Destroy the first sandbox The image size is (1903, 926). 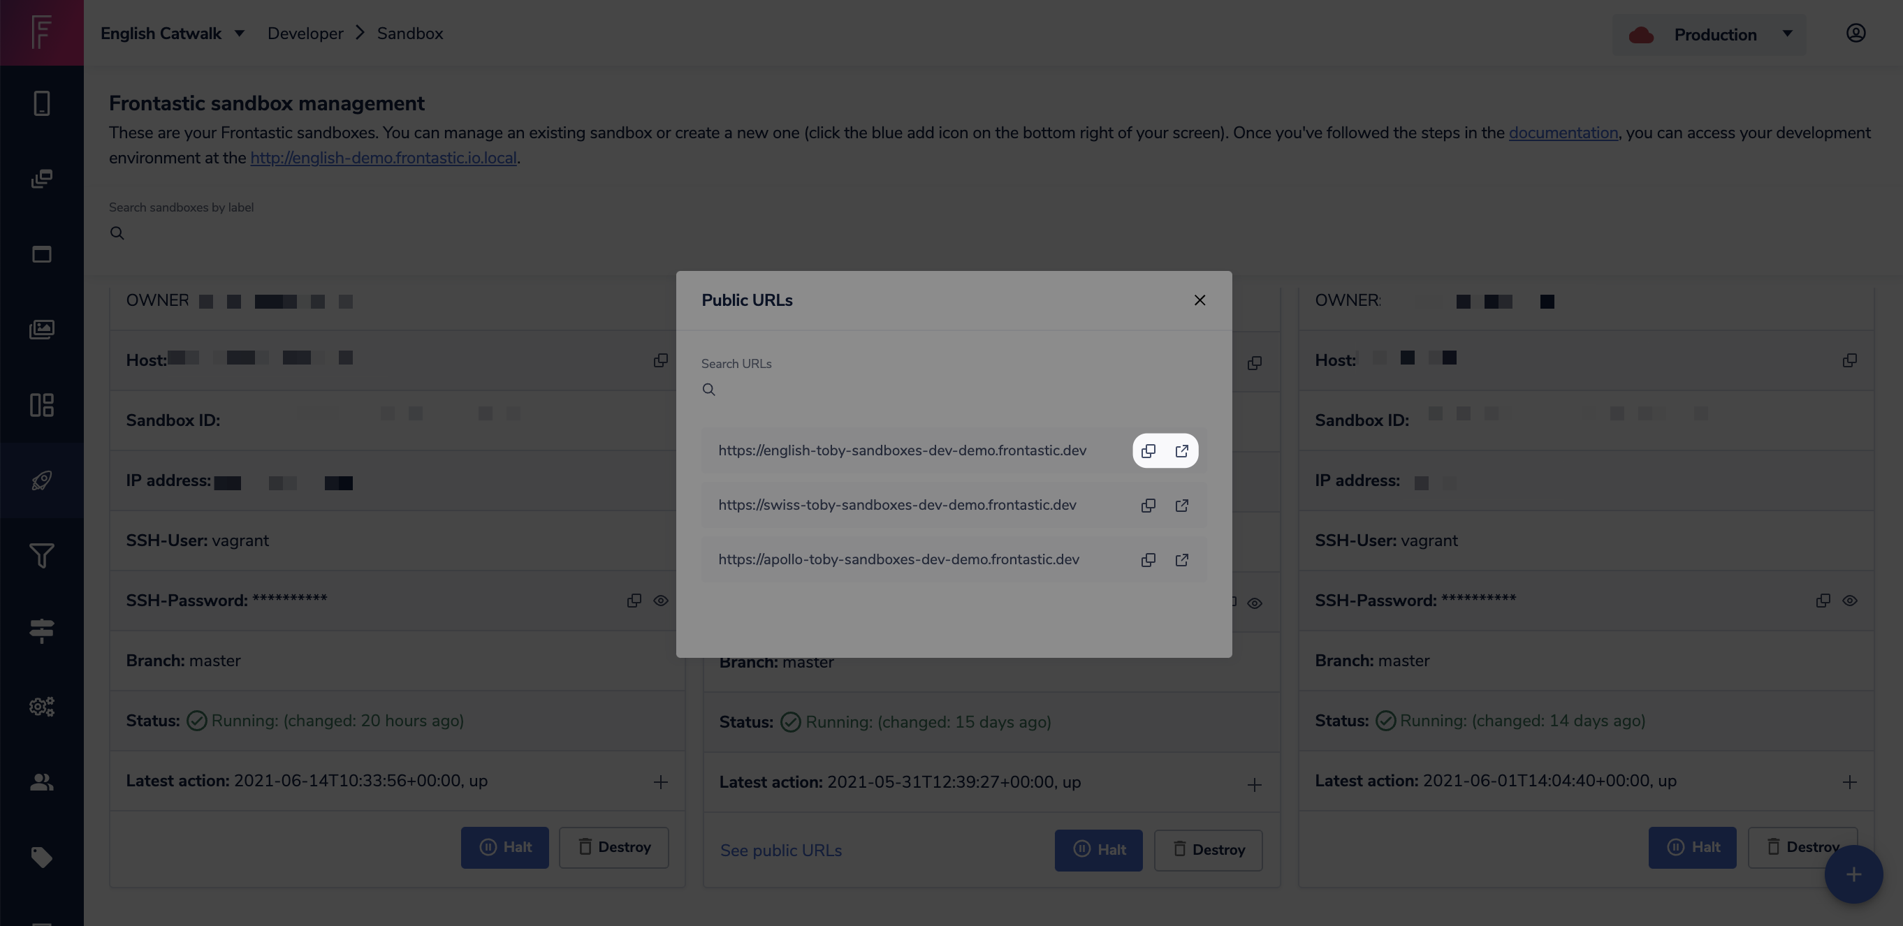(x=614, y=848)
